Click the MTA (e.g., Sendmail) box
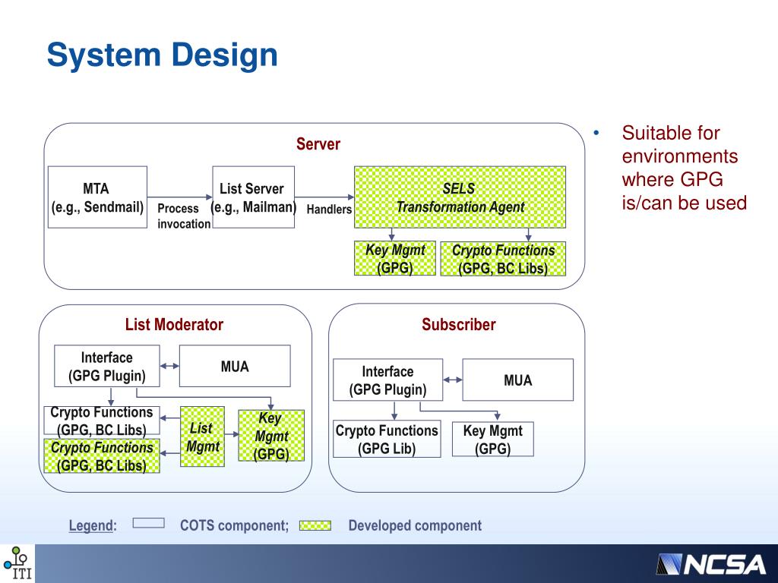 click(97, 197)
